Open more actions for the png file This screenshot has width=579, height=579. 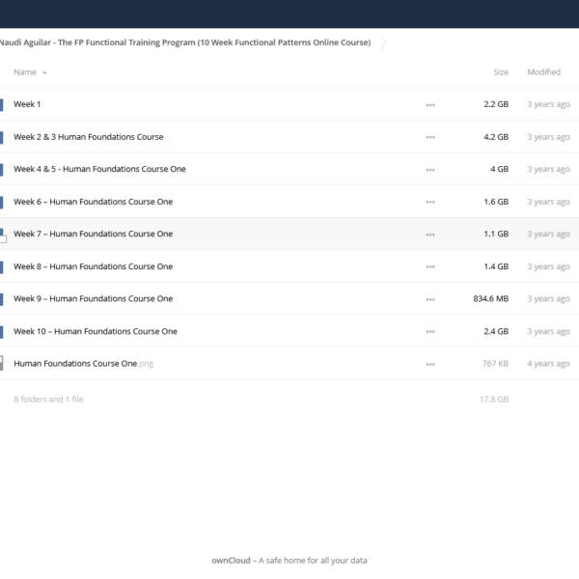[430, 364]
